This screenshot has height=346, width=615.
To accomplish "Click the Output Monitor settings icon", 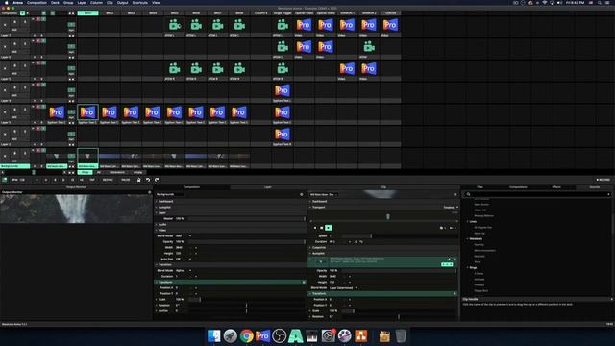I will pos(150,192).
